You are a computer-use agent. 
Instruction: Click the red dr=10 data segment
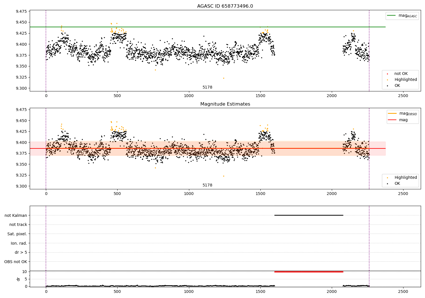(309, 272)
